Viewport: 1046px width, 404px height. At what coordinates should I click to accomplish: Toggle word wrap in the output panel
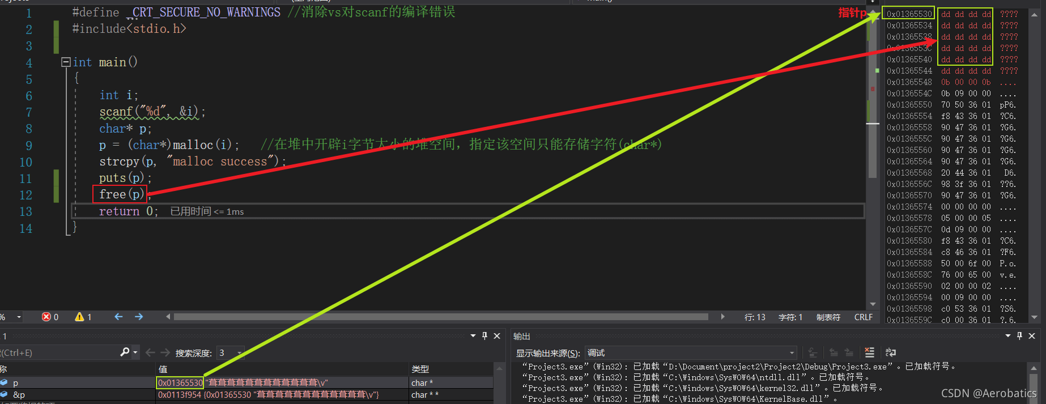(x=891, y=352)
